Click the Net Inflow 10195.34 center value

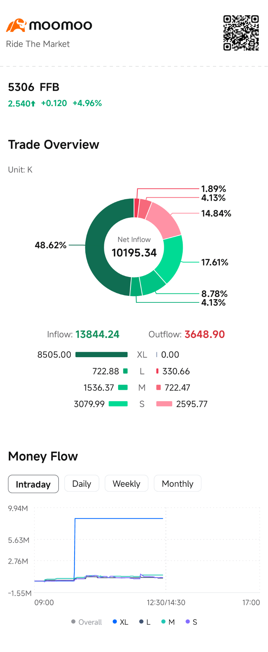coord(134,253)
